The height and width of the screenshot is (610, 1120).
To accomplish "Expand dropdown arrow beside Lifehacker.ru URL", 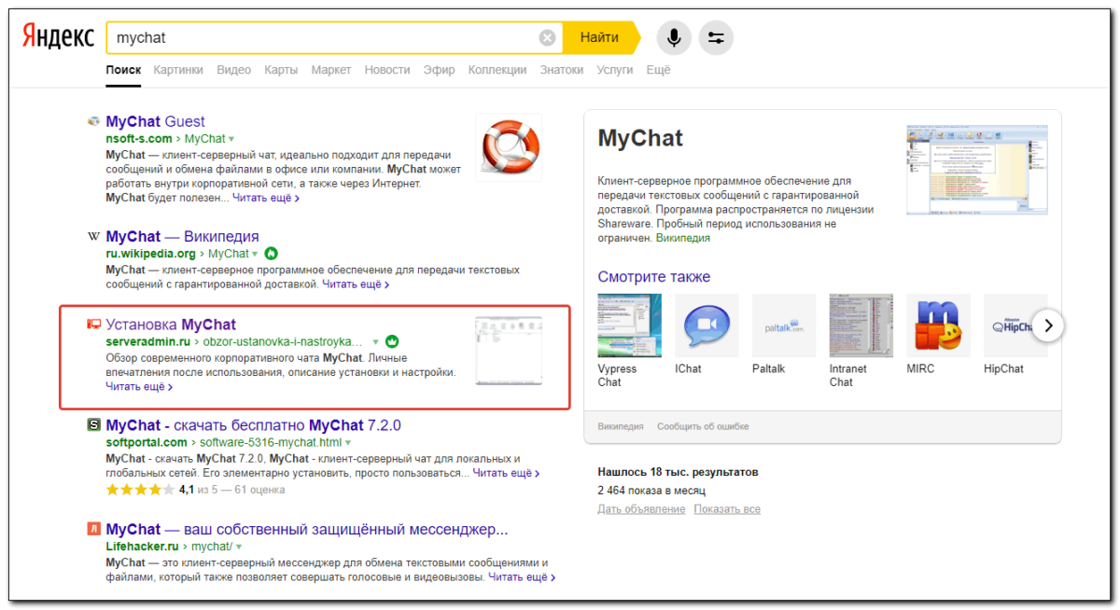I will 239,547.
